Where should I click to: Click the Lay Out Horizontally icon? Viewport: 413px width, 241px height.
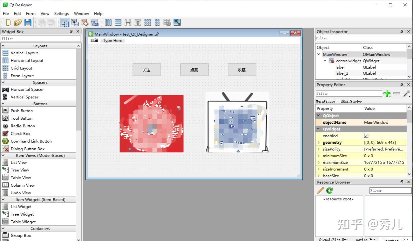[108, 22]
